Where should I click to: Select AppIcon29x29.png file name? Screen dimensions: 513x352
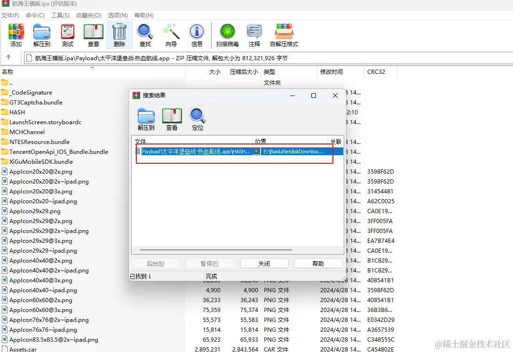tap(35, 211)
